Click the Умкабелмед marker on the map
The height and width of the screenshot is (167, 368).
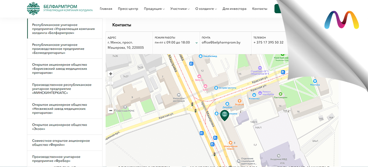point(201,56)
